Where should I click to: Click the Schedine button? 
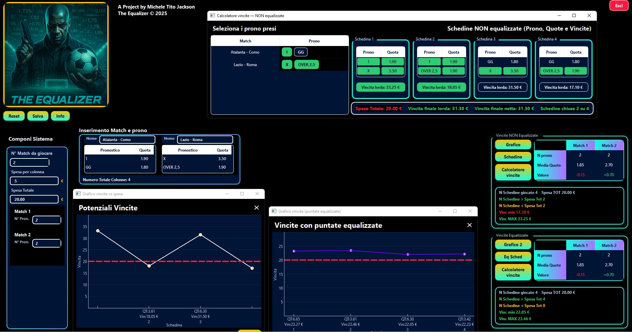[513, 157]
